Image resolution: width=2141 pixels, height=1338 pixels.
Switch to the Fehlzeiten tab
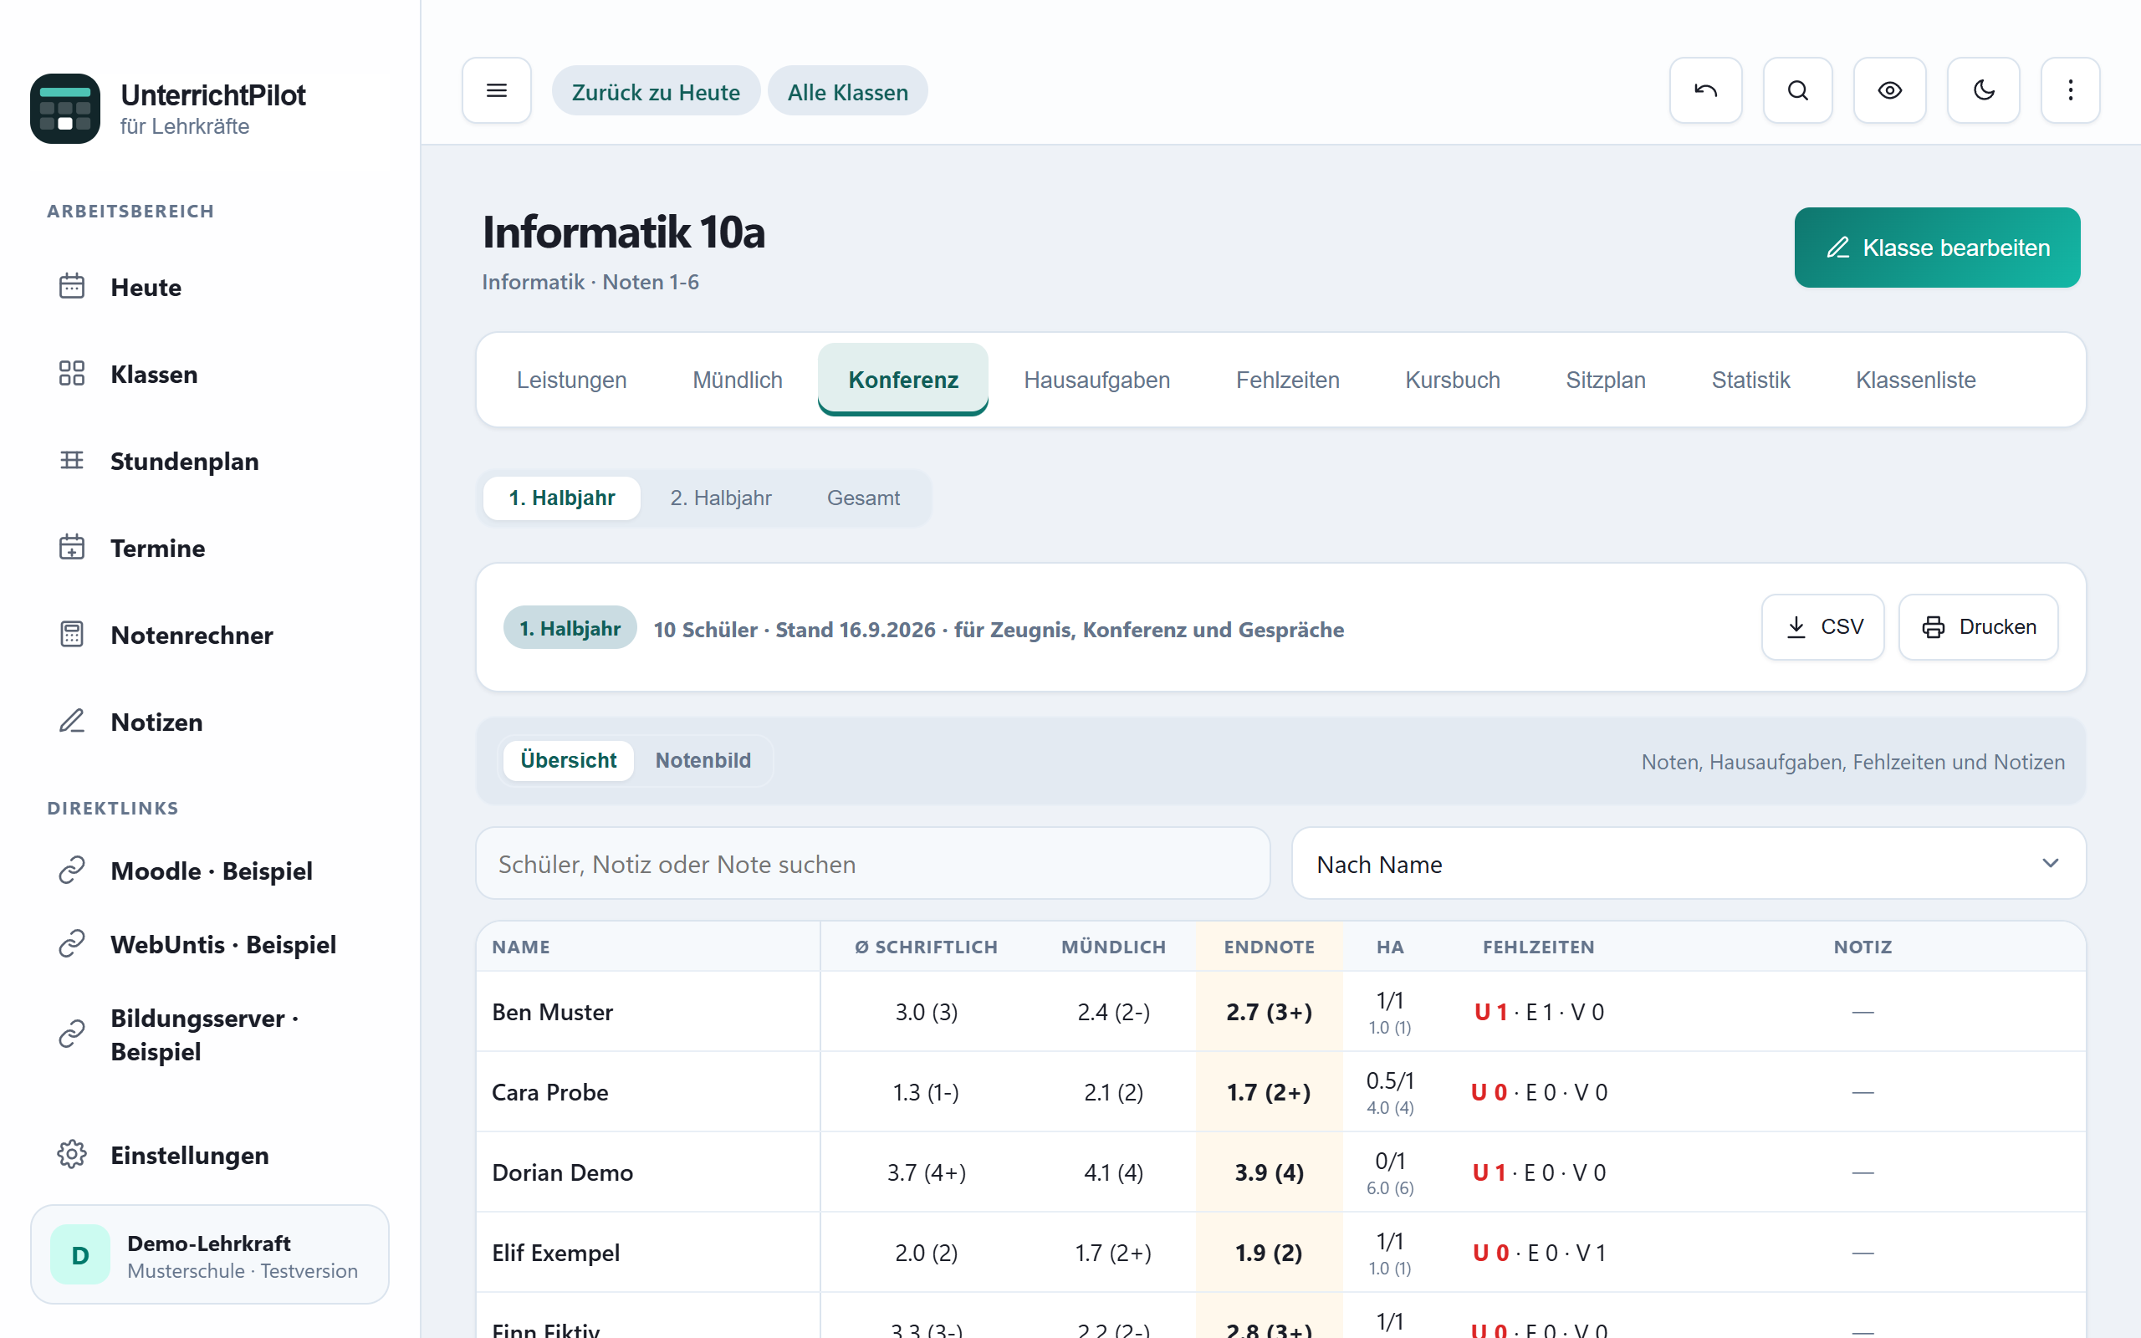tap(1287, 380)
